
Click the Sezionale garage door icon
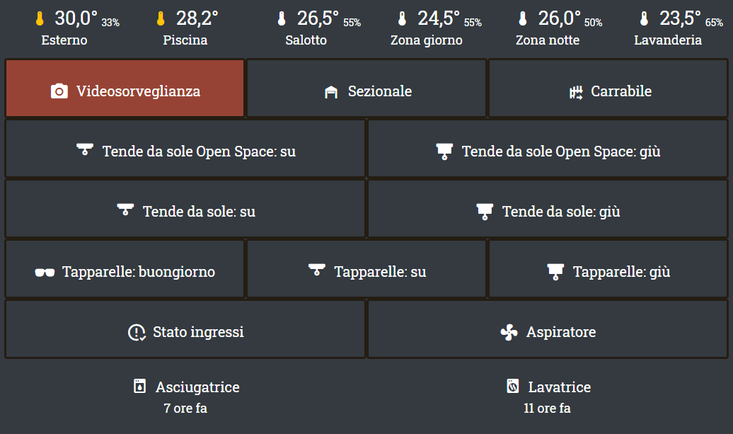tap(331, 91)
